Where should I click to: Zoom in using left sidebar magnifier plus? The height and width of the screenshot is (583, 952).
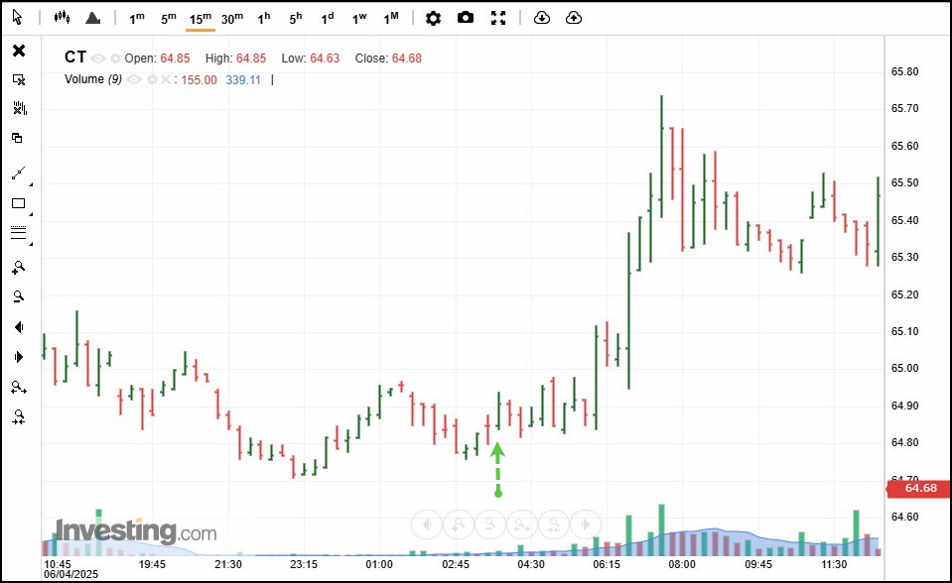click(x=18, y=267)
